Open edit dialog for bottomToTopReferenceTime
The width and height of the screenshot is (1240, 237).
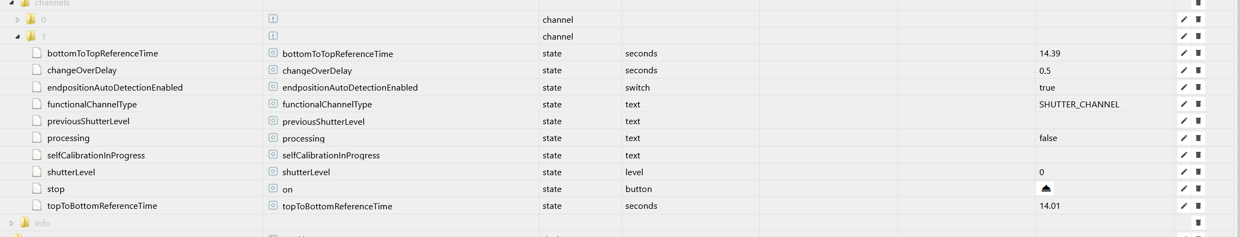1183,53
